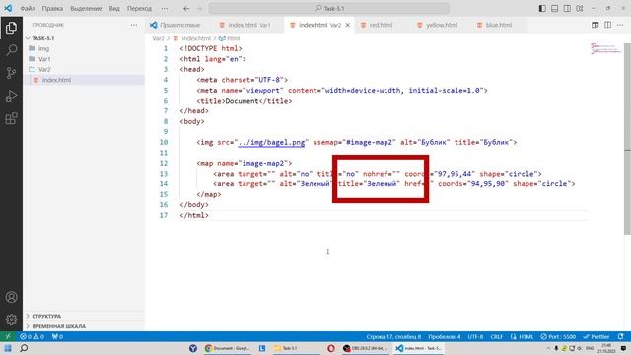
Task: Switch to the index.html Var1 tab
Action: (x=248, y=25)
